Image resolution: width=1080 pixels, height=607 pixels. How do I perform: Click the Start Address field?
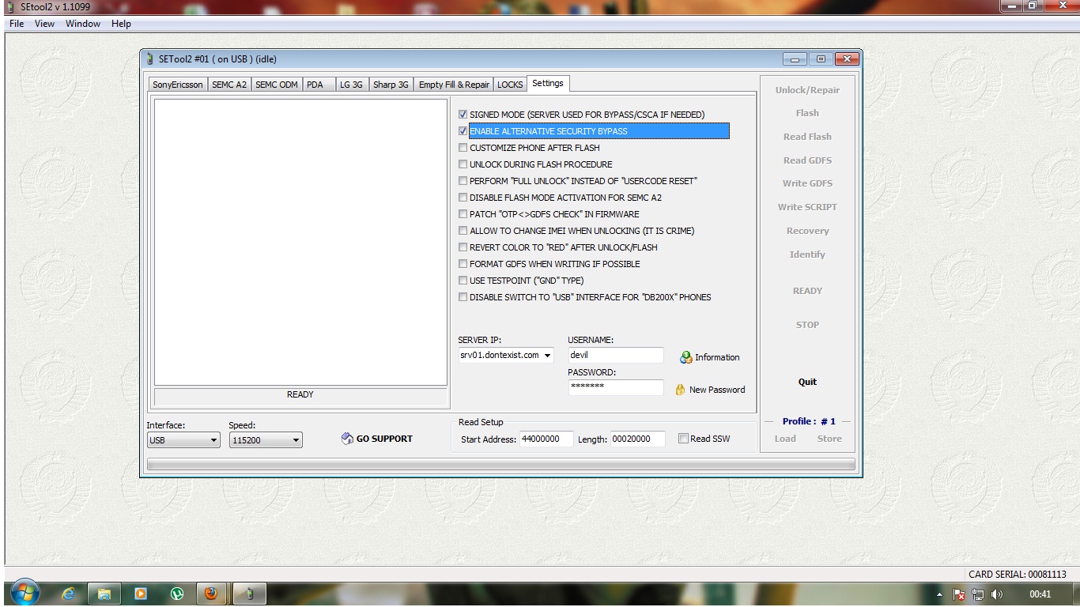tap(546, 439)
